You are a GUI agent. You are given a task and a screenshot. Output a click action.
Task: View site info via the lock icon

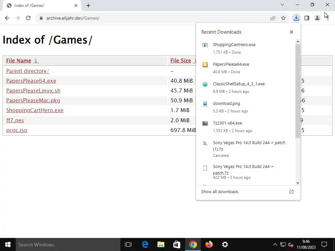[41, 18]
